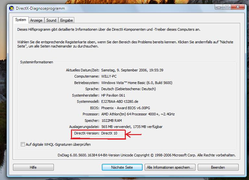The width and height of the screenshot is (249, 180).
Task: Click the 'Prozessor:' label
Action: pos(91,114)
